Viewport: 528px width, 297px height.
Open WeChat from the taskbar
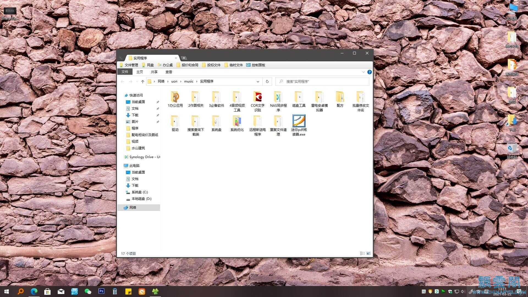(x=88, y=291)
